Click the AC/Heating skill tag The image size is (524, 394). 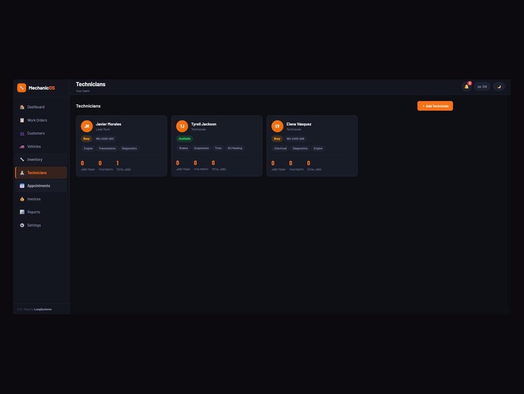click(x=235, y=148)
